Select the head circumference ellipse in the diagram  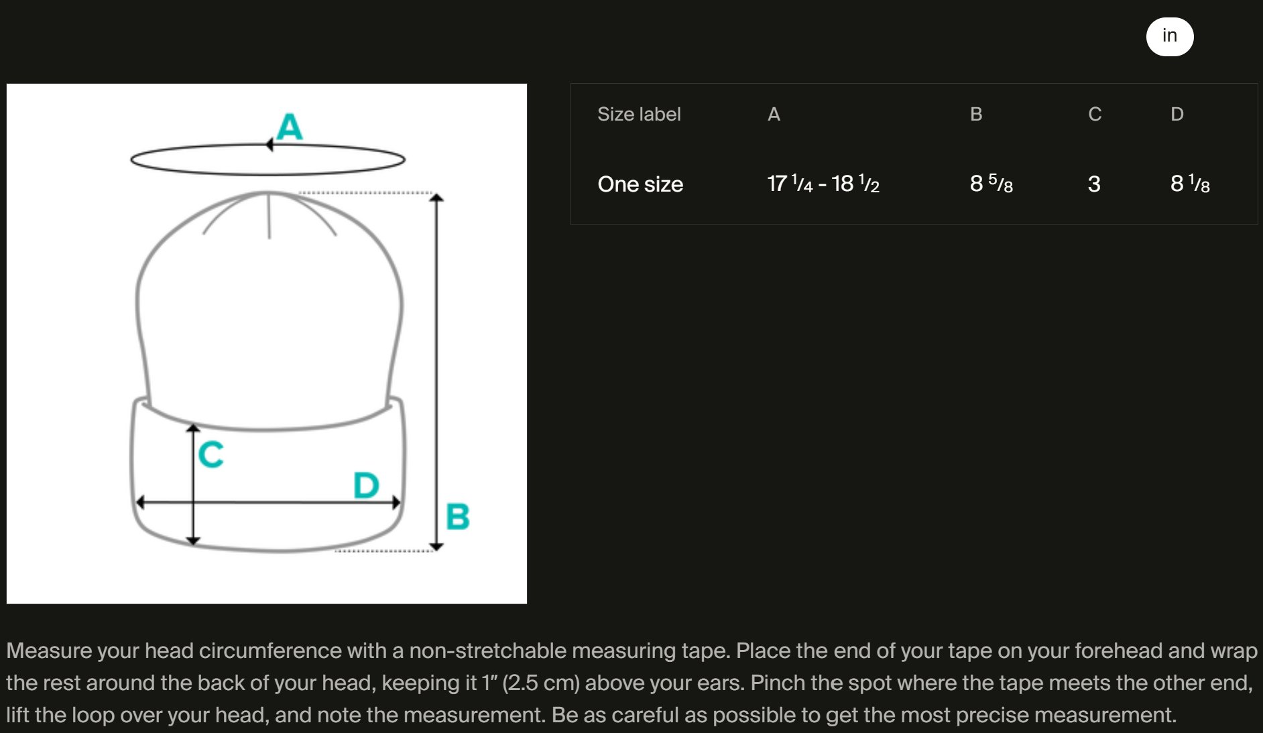tap(267, 159)
